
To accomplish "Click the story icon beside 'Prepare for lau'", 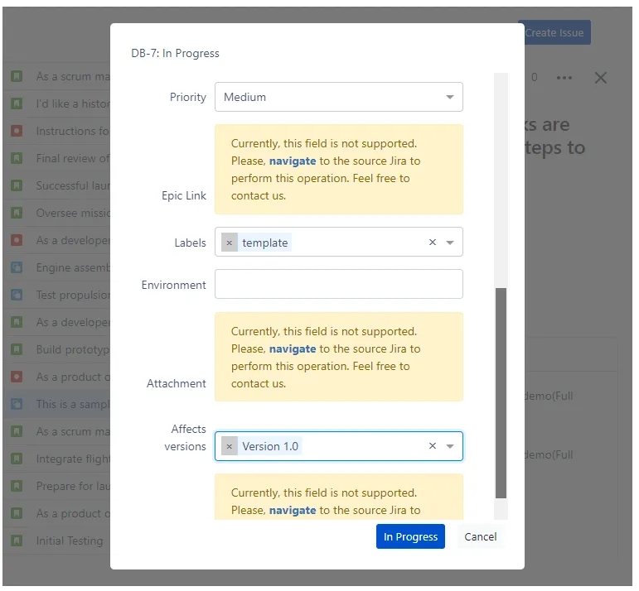I will point(17,486).
